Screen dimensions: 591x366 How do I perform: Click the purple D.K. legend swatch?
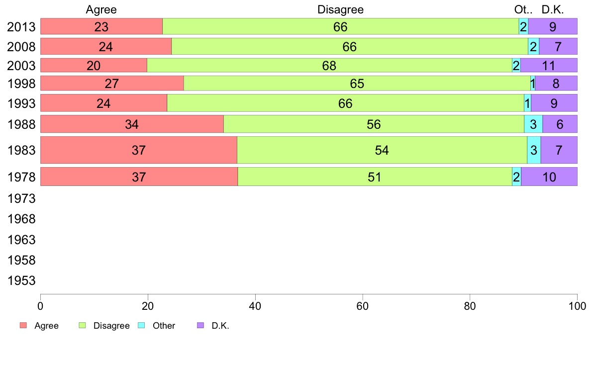click(x=200, y=326)
